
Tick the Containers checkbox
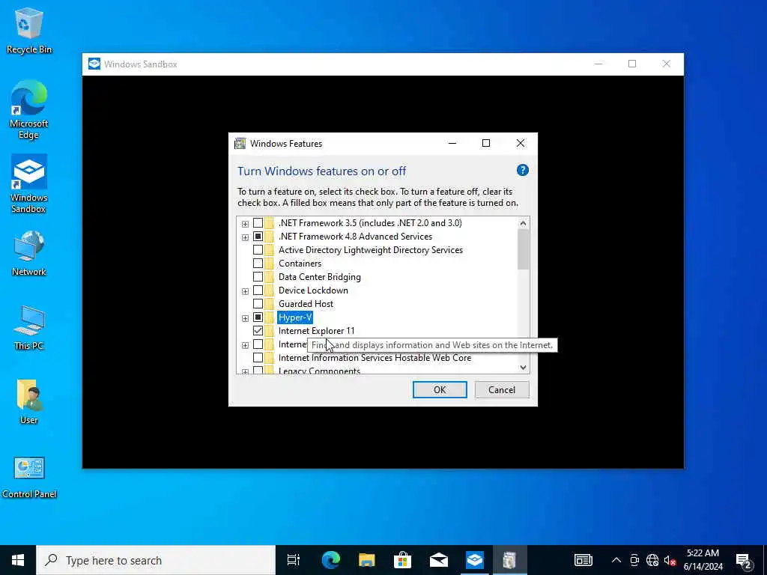tap(258, 264)
